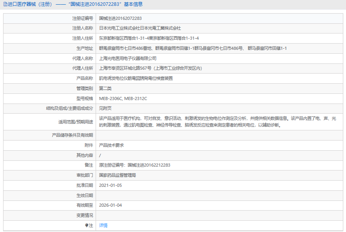Select the product name value 肌电诱发电位仪

tap(136, 78)
